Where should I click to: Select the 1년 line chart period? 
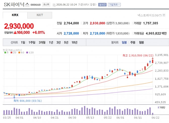(51, 42)
